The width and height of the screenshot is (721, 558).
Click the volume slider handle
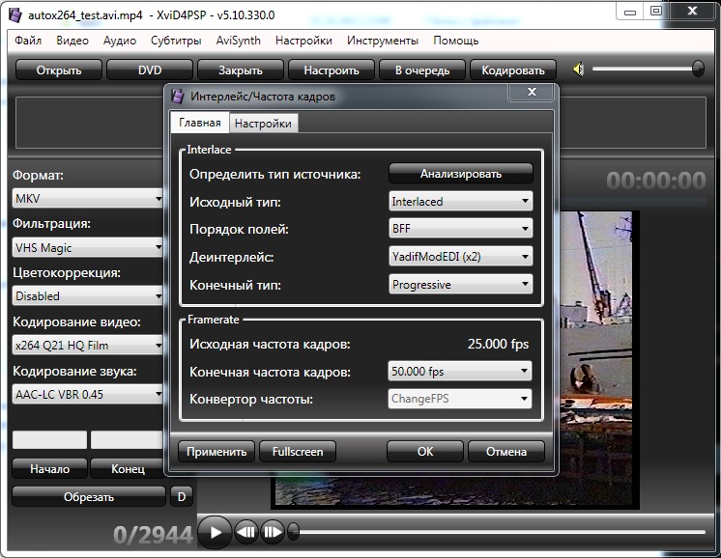pos(698,69)
